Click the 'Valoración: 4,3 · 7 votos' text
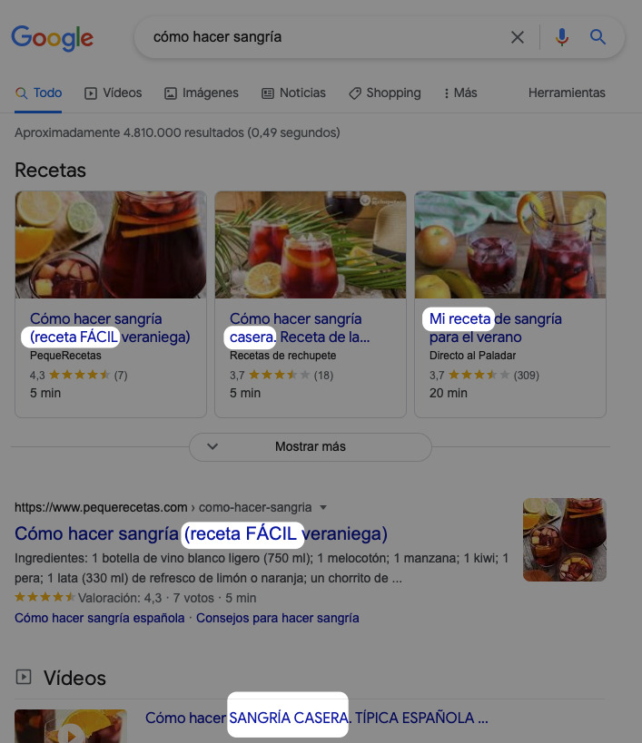Screen dimensions: 642x743 [146, 599]
